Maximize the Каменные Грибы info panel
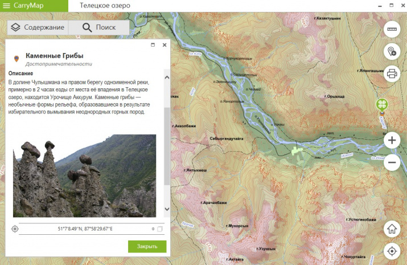The image size is (407, 265). [x=153, y=44]
